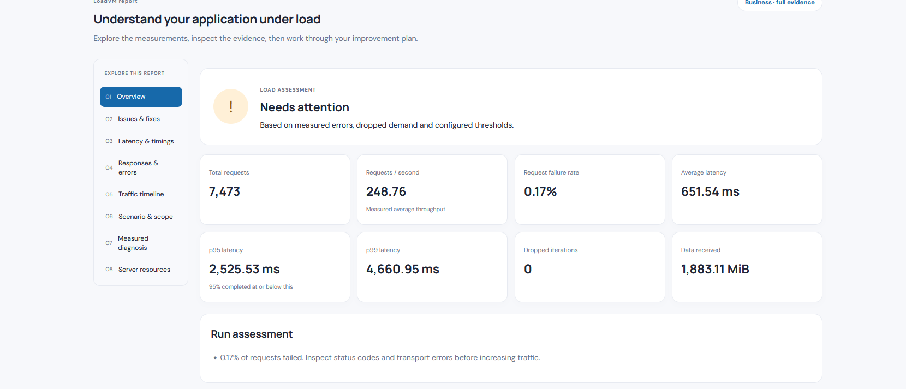
Task: Open the Measured diagnosis section
Action: pyautogui.click(x=141, y=243)
